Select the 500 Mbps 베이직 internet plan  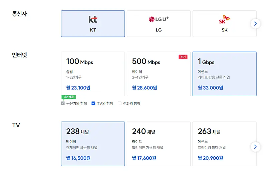tap(159, 74)
